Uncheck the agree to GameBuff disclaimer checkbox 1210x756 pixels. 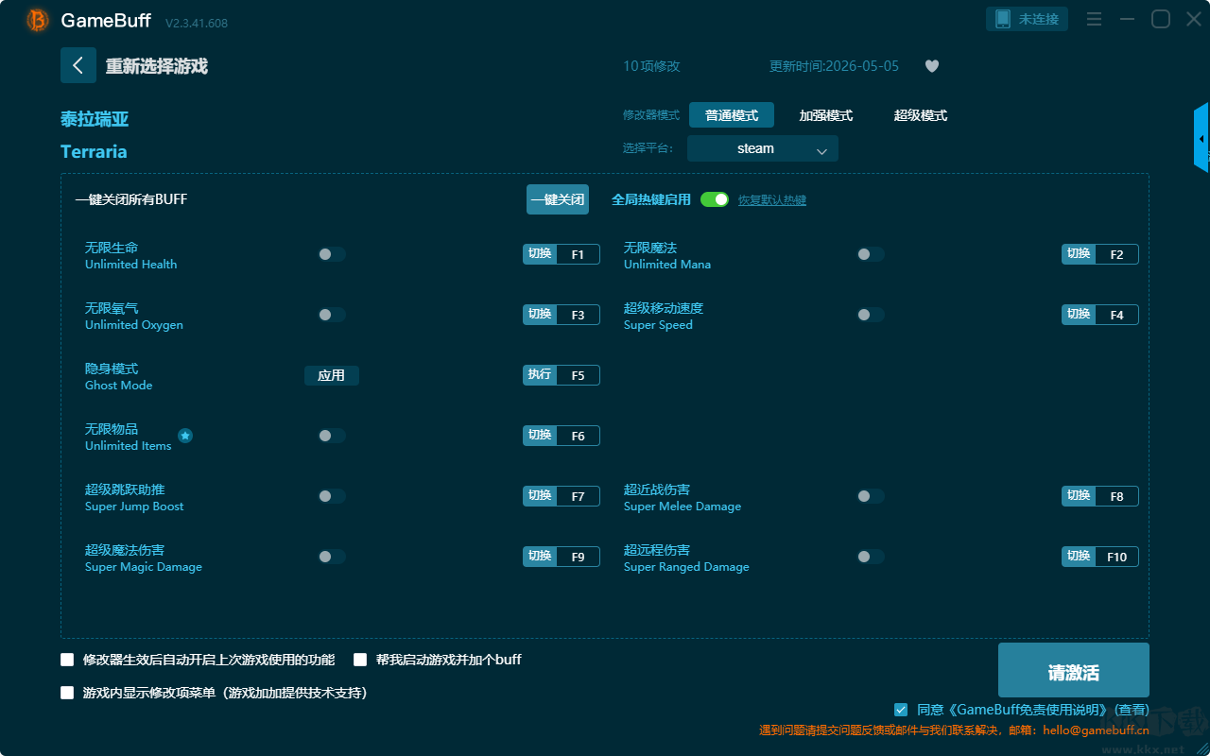901,710
